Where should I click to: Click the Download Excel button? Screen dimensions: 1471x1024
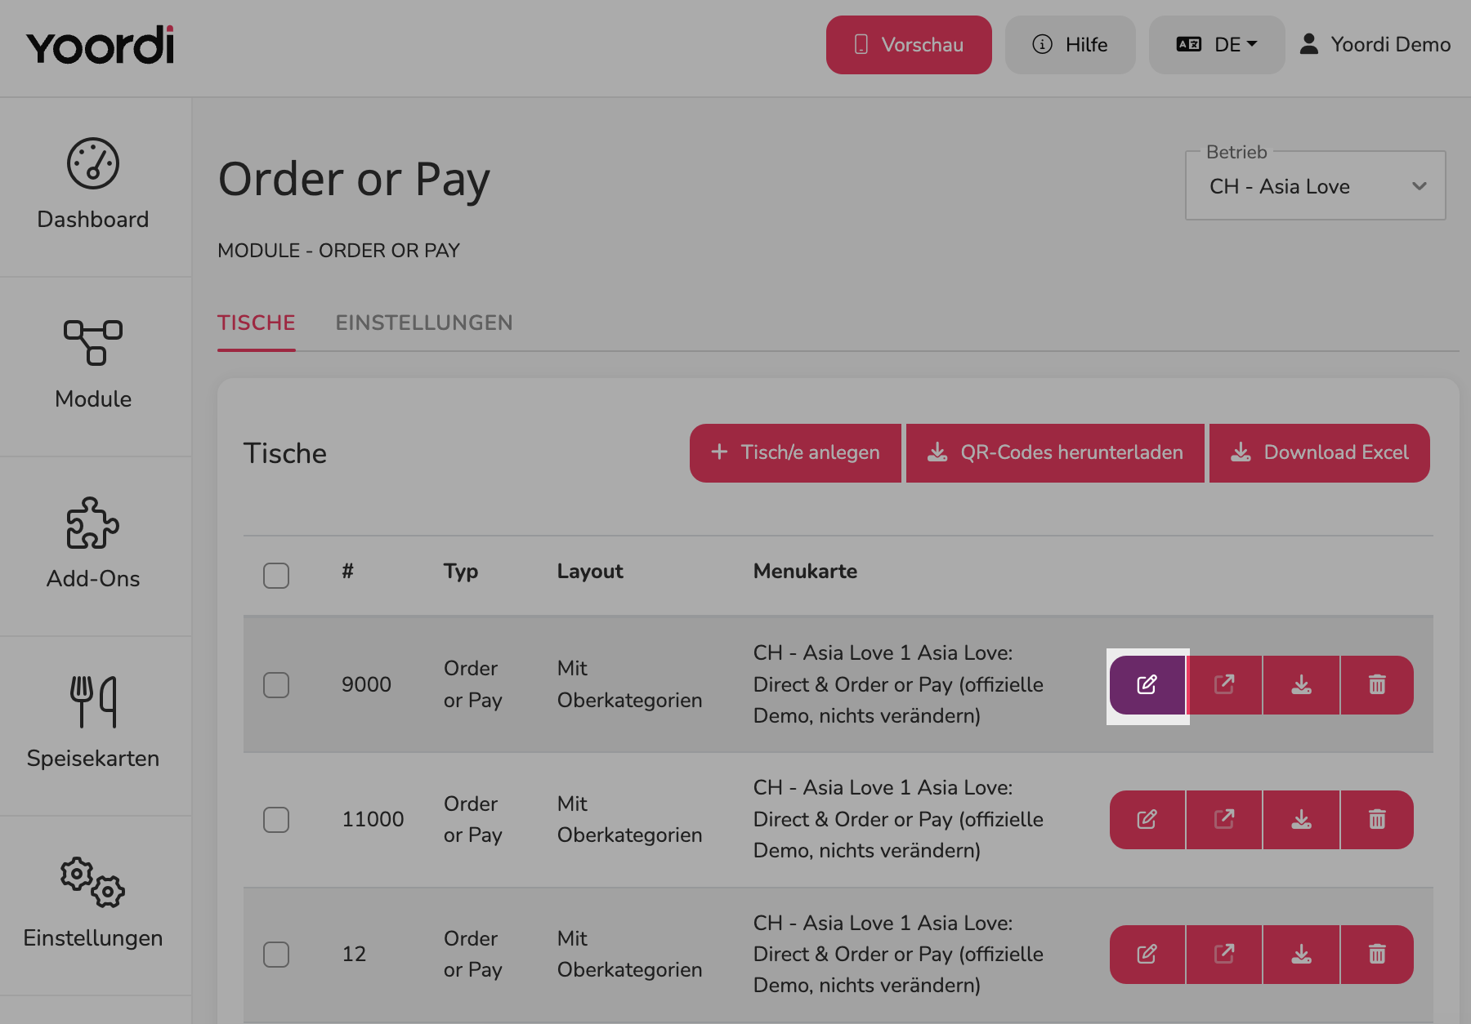tap(1320, 453)
